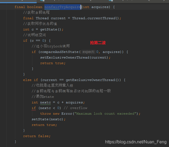The width and height of the screenshot is (169, 147).
Task: Click the comment '//说明锁空闲'
Action: [34, 35]
